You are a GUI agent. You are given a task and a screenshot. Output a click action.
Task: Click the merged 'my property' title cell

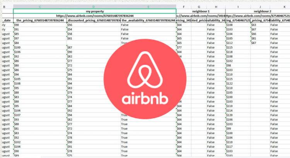95,11
